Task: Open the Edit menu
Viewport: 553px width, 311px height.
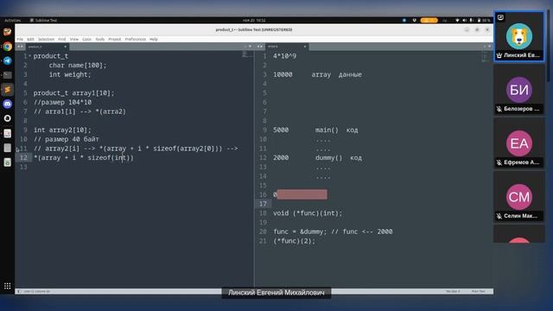Action: click(x=31, y=39)
